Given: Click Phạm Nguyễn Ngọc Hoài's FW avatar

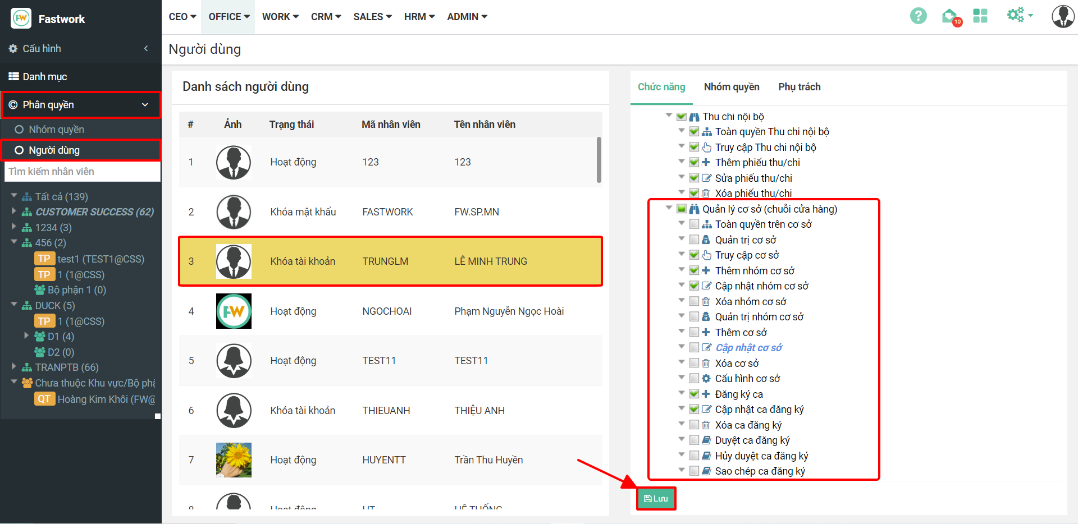Looking at the screenshot, I should [234, 311].
